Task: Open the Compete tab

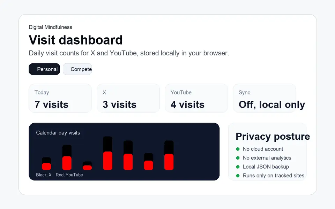Action: (x=77, y=69)
